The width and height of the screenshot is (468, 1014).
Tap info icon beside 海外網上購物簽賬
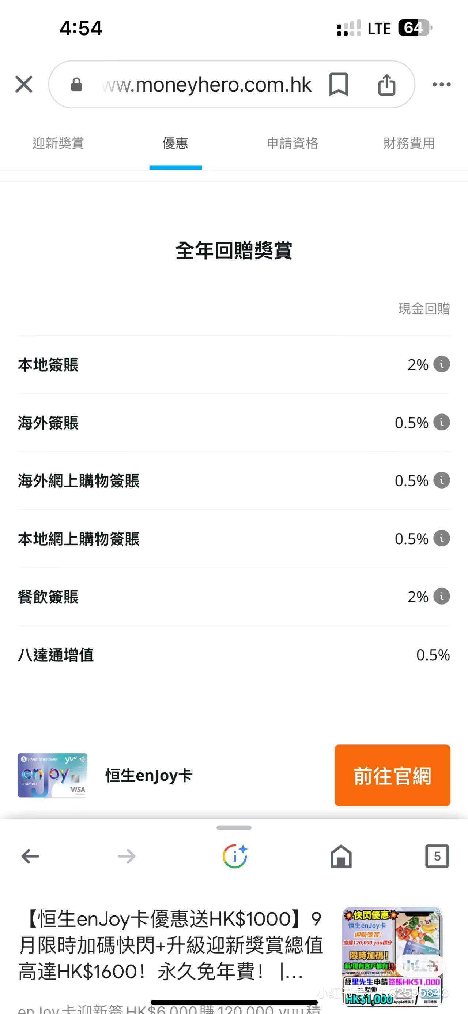click(441, 480)
